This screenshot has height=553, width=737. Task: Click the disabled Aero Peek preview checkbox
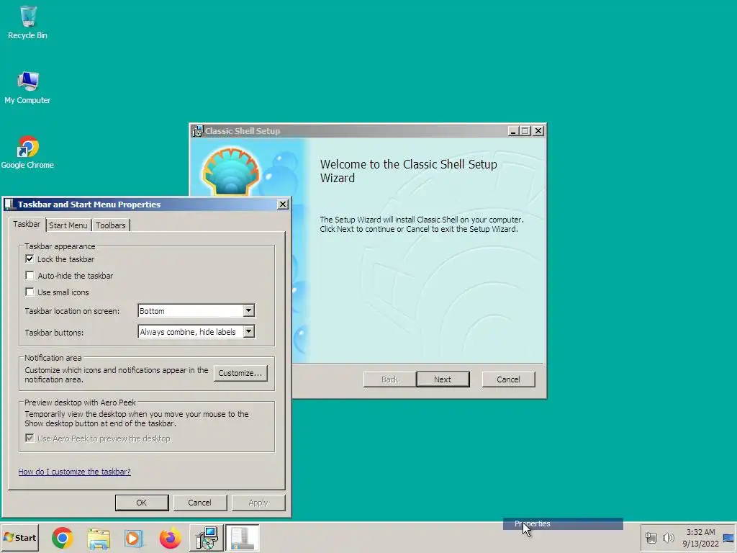30,439
